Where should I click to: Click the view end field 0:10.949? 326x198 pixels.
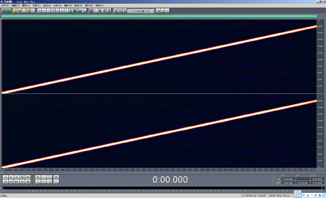303,183
